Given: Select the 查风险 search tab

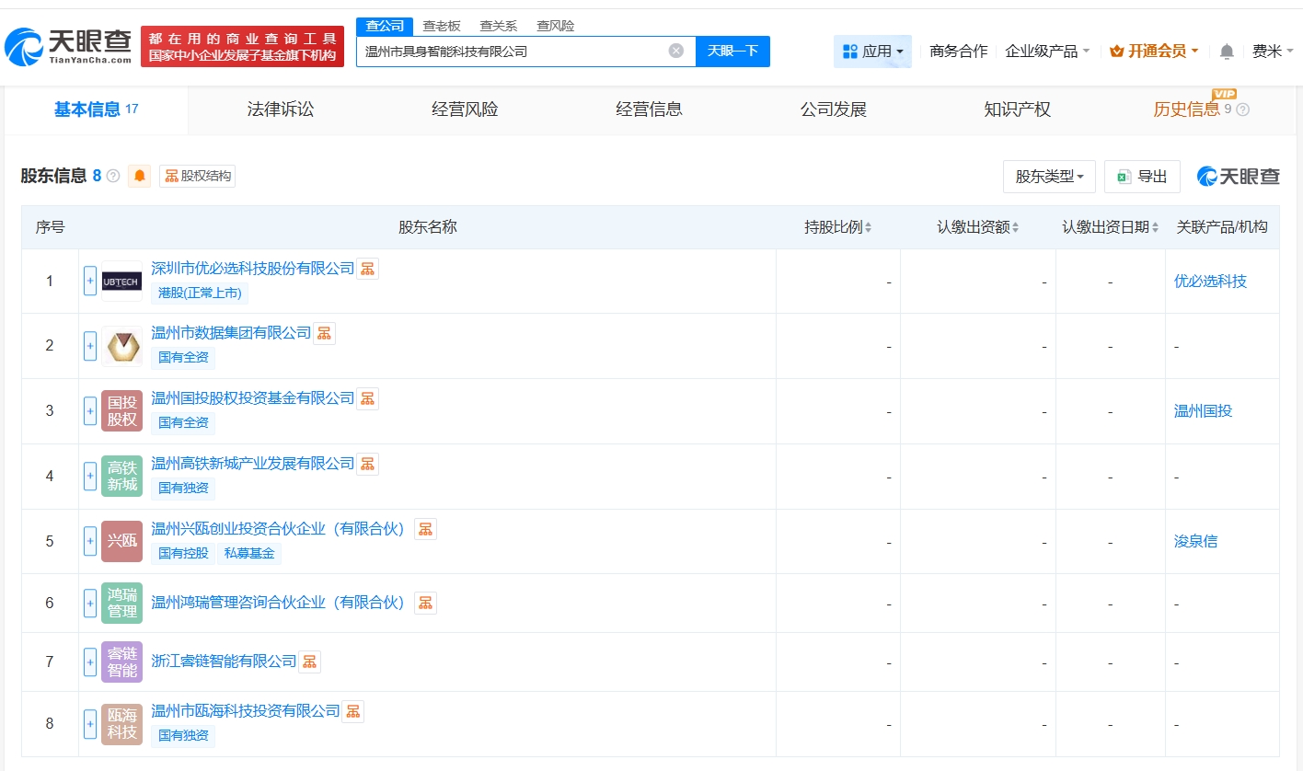Looking at the screenshot, I should click(x=556, y=26).
